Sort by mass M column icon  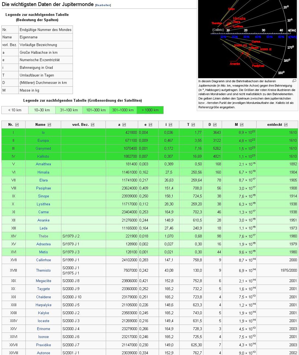tap(242, 125)
